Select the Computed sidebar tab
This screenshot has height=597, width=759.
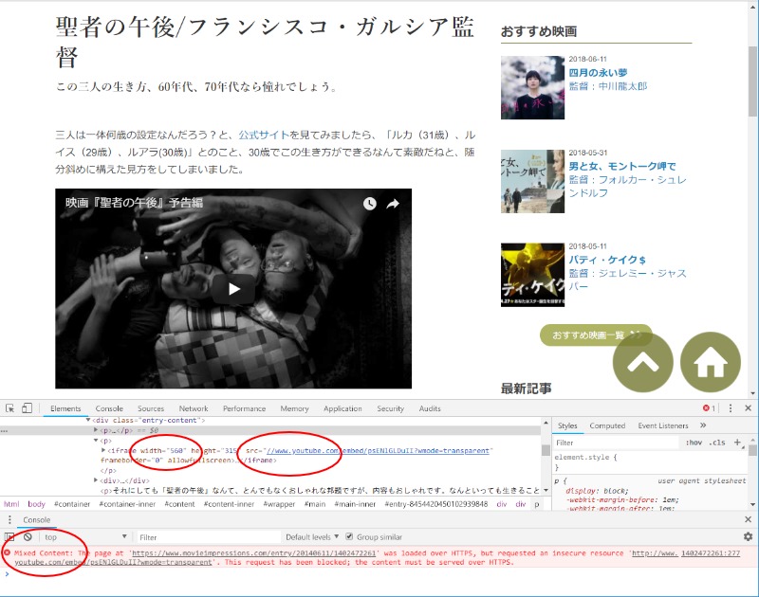tap(607, 425)
